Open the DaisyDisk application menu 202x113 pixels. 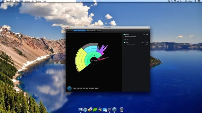9,1
